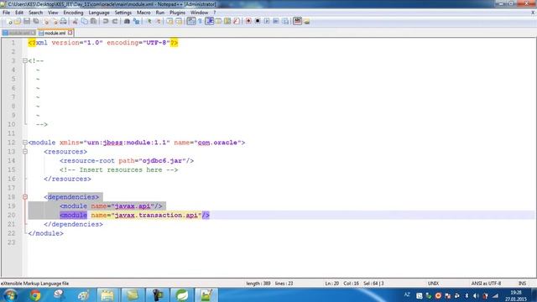Click in resource-root ojdbc6.jar line
The height and width of the screenshot is (302, 537).
pyautogui.click(x=127, y=160)
